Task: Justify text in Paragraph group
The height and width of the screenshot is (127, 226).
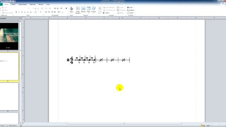Action: 55,12
